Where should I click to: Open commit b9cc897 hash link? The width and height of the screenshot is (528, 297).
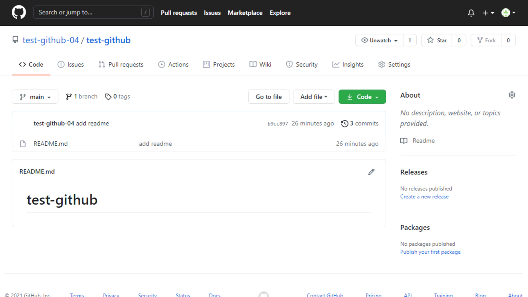click(x=278, y=124)
